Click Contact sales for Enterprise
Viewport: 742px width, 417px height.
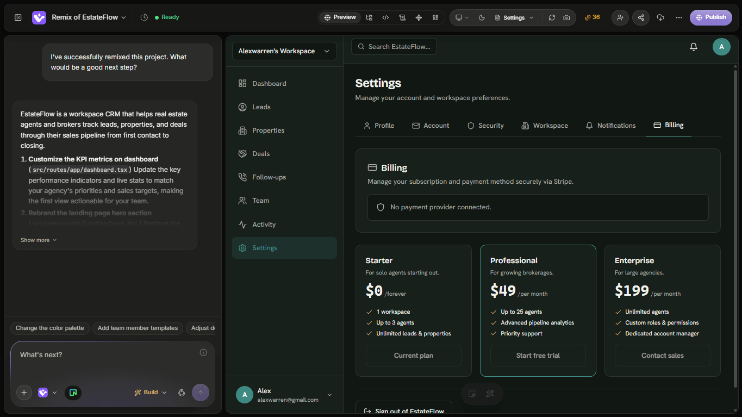click(663, 356)
